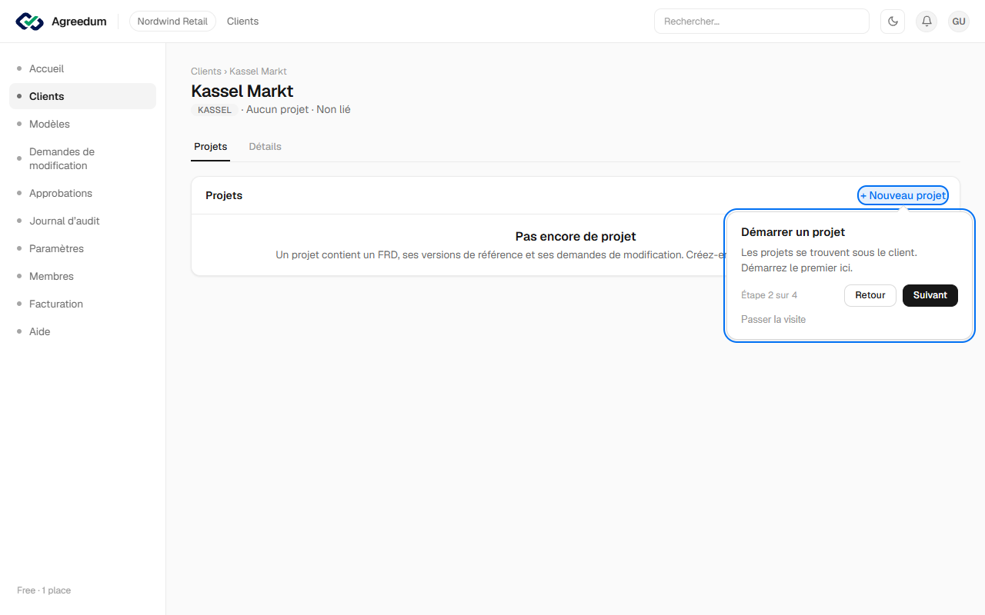Open Journal d'audit in sidebar
This screenshot has height=615, width=985.
coord(82,221)
